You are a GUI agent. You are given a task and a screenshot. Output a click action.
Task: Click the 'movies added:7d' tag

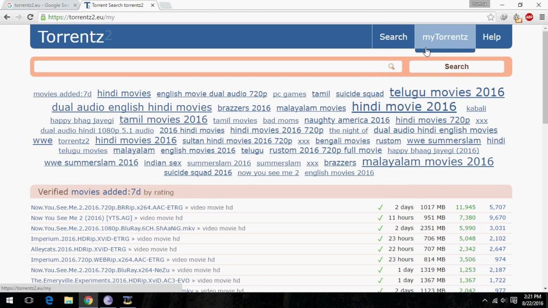(x=63, y=94)
